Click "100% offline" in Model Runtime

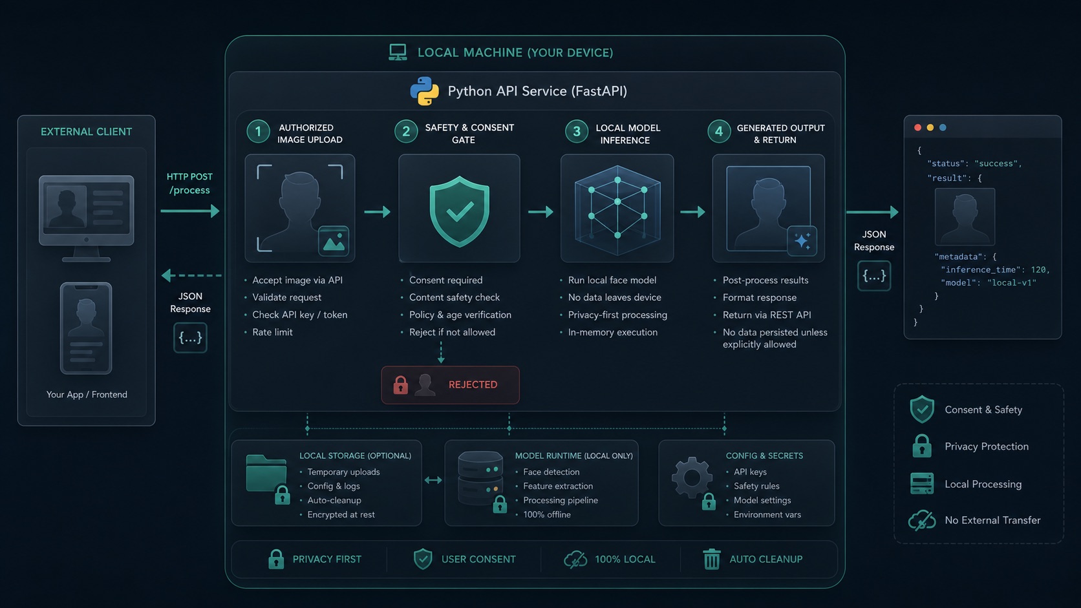546,515
